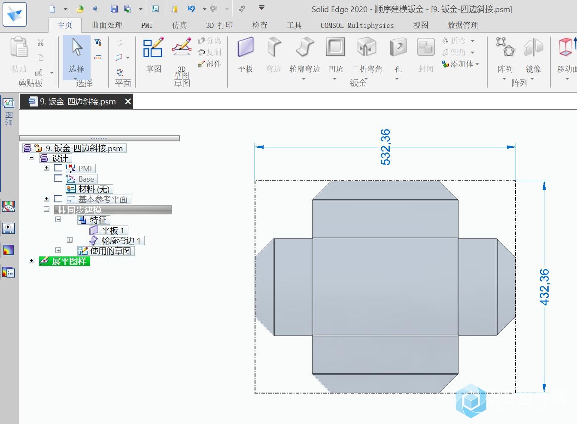Open the 数据管理 ribbon tab
The width and height of the screenshot is (577, 424).
click(463, 25)
